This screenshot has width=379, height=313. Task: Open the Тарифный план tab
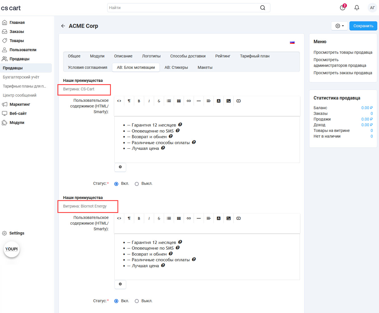(x=254, y=56)
